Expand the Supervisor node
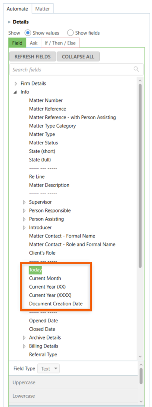This screenshot has height=407, width=152. 24,202
